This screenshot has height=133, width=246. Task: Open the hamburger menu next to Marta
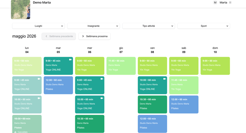[x=230, y=3]
